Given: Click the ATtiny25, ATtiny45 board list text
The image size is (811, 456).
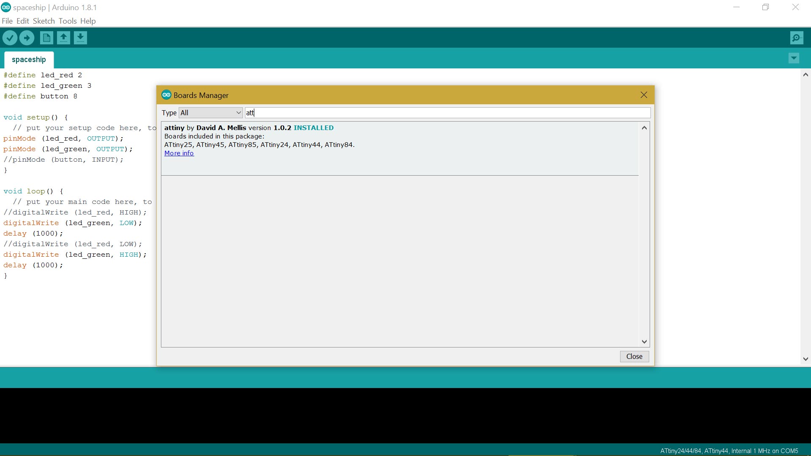Looking at the screenshot, I should 259,145.
